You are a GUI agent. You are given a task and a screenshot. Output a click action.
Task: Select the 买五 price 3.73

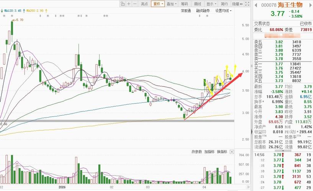click(279, 81)
